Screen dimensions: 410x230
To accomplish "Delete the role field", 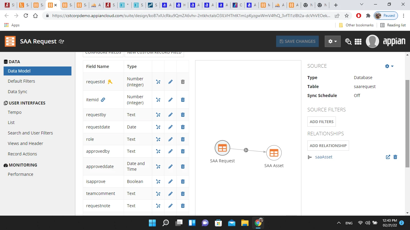I will click(x=183, y=139).
